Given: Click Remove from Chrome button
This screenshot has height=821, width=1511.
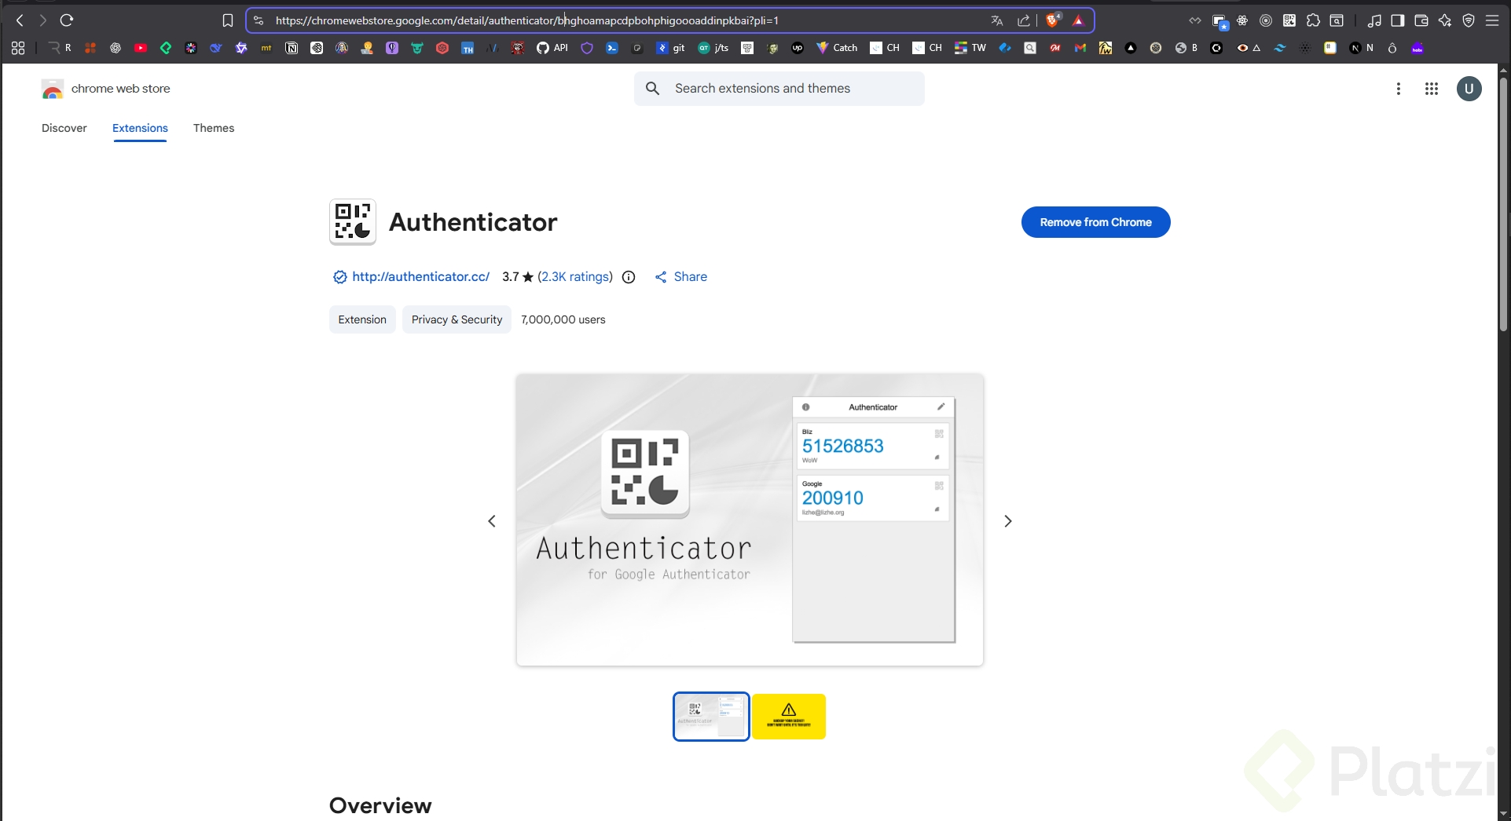Looking at the screenshot, I should [x=1096, y=222].
